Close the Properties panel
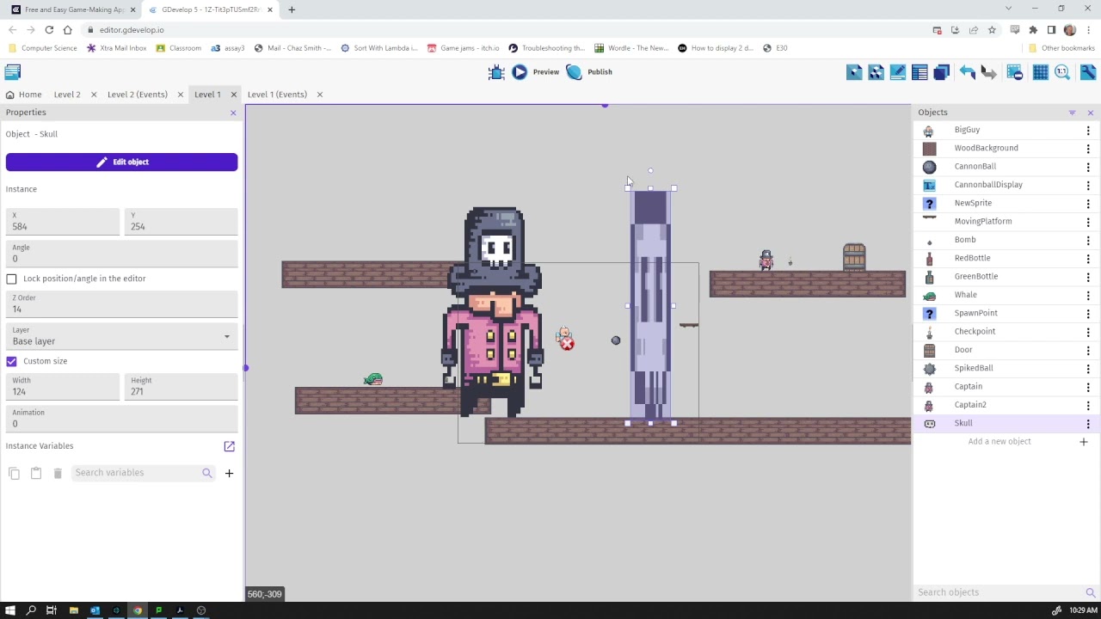Screen dimensions: 1101x619 coord(233,113)
